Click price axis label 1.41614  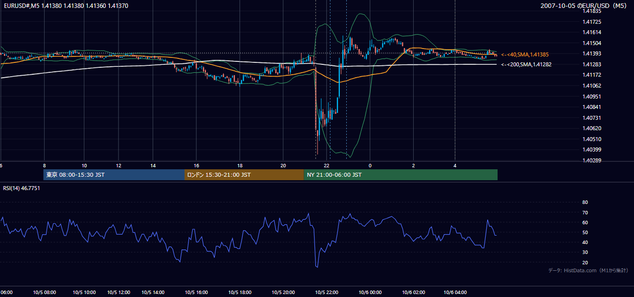[591, 32]
